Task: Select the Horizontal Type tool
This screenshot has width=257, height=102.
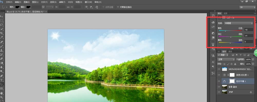Action: 2,80
